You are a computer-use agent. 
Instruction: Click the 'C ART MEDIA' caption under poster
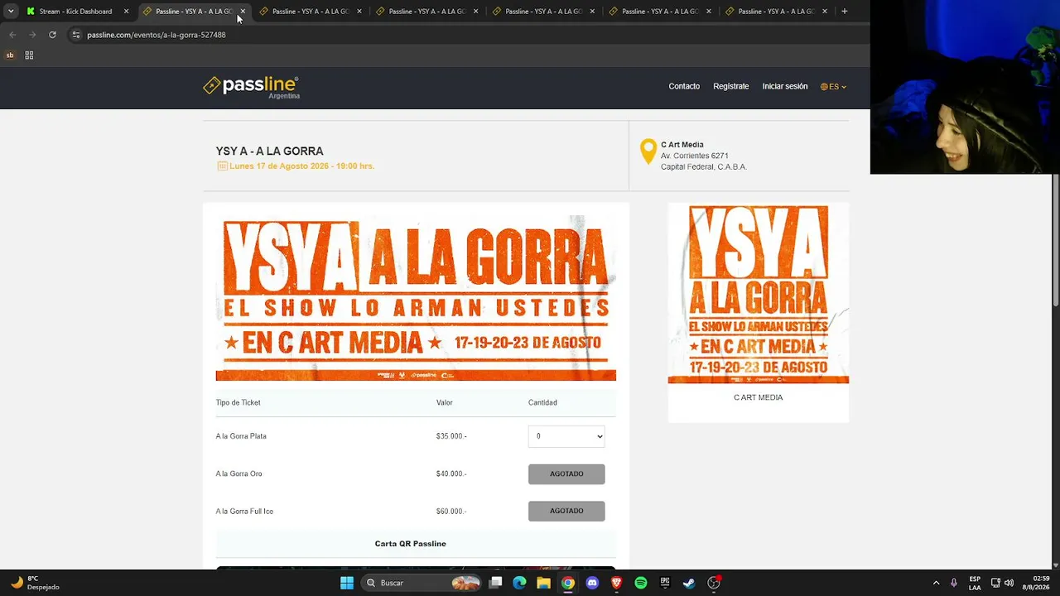coord(758,397)
